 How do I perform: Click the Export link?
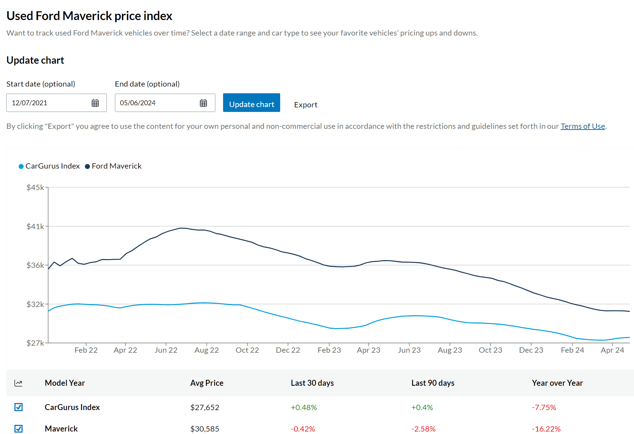coord(306,105)
